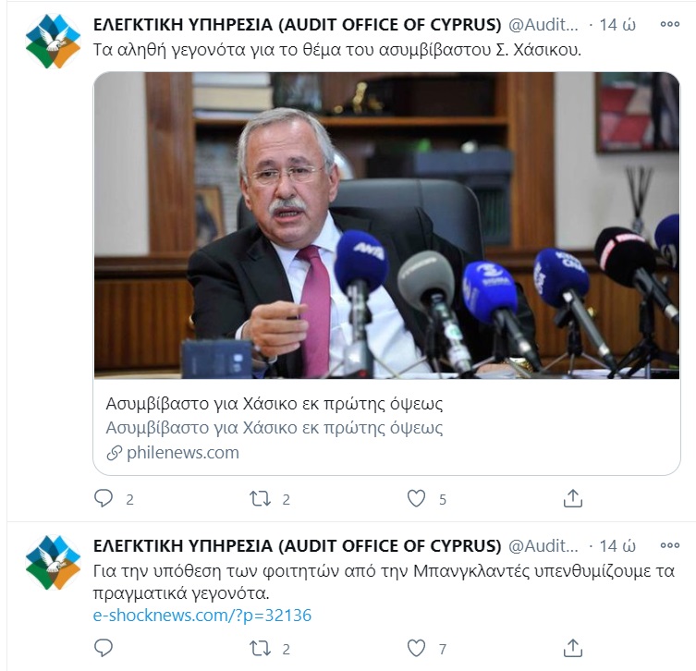696x671 pixels.
Task: Share the second tweet via share icon
Action: pos(572,649)
